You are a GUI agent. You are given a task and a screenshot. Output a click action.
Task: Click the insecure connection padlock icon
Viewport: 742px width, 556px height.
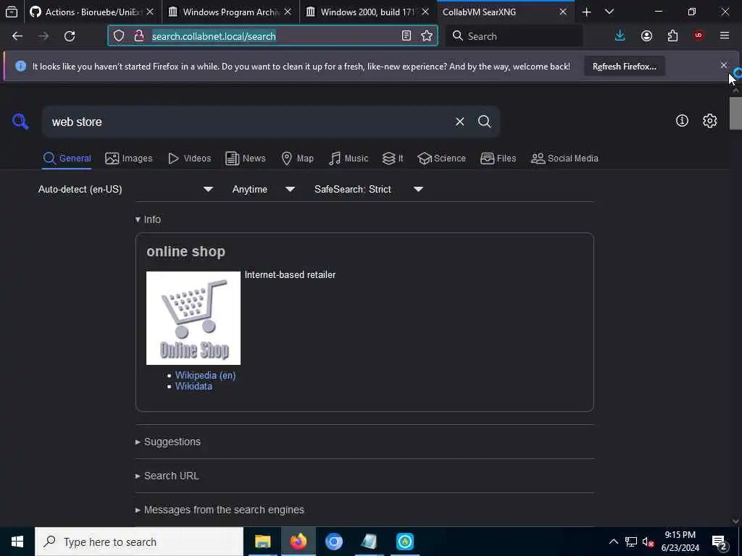(x=138, y=36)
